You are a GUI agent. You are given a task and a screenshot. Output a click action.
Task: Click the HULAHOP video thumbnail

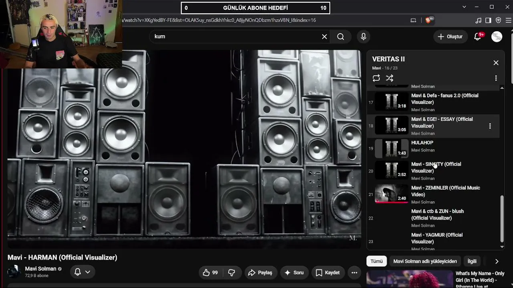(392, 149)
